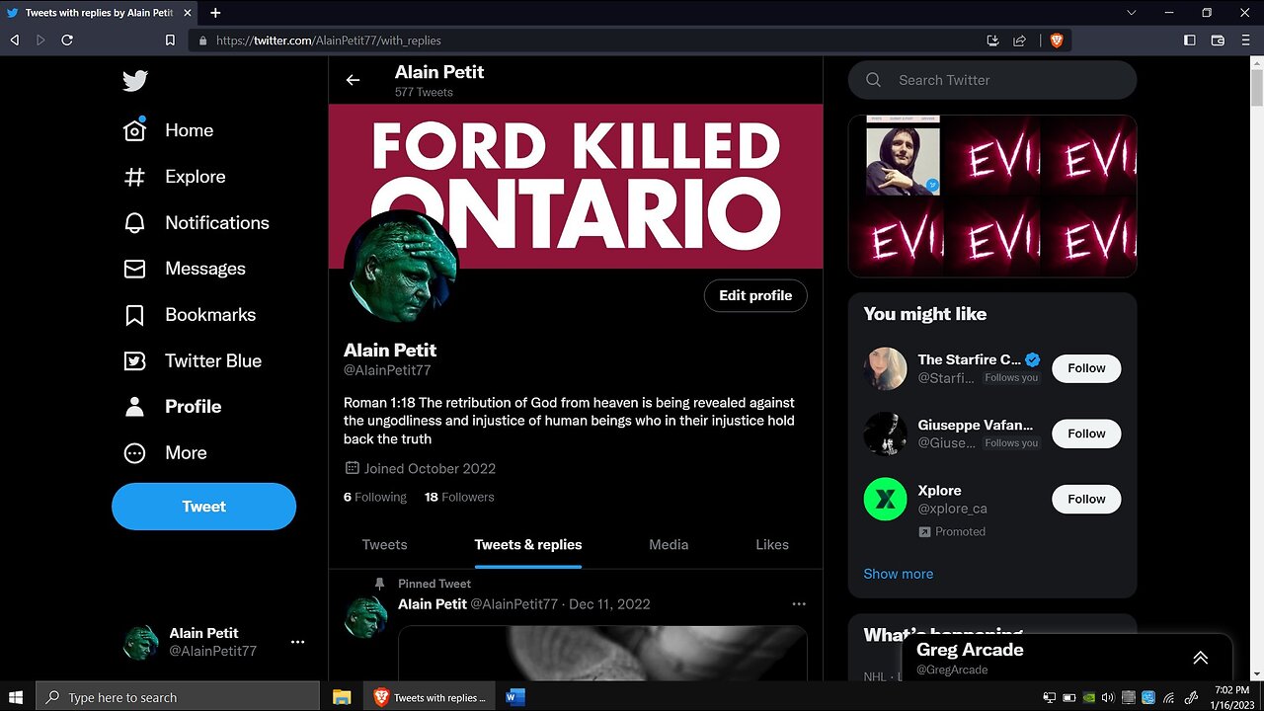Screen dimensions: 1264x711
Task: Click inside the Search Twitter field
Action: point(992,80)
